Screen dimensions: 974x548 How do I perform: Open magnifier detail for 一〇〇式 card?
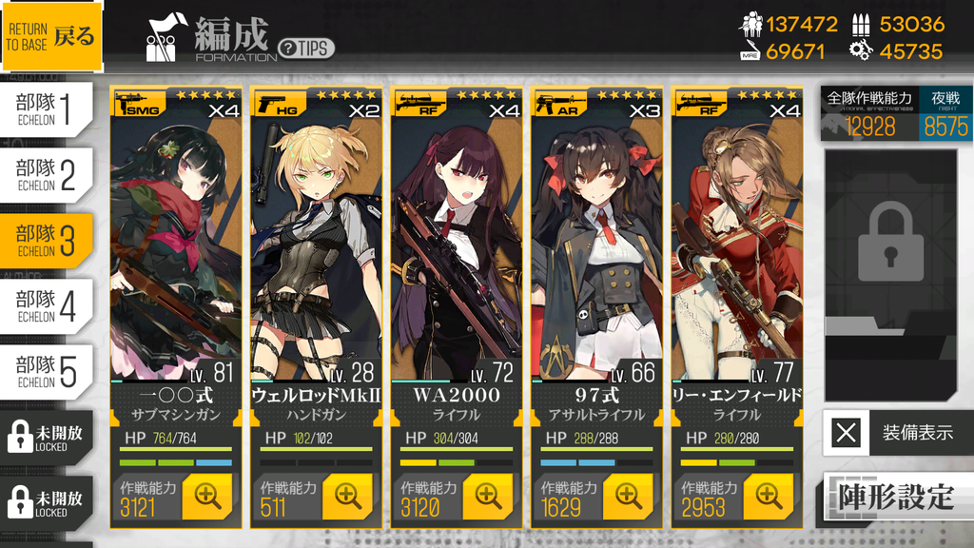click(x=206, y=497)
